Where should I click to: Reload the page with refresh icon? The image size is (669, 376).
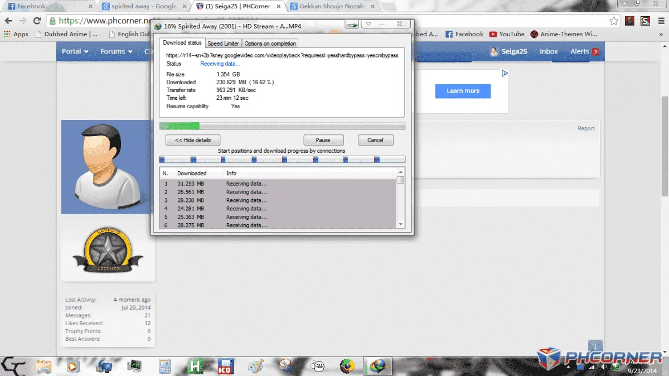pos(37,21)
